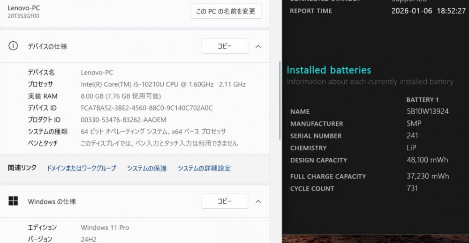Screen dimensions: 469x243
Task: Select the manufacturer value SMP
Action: point(414,123)
